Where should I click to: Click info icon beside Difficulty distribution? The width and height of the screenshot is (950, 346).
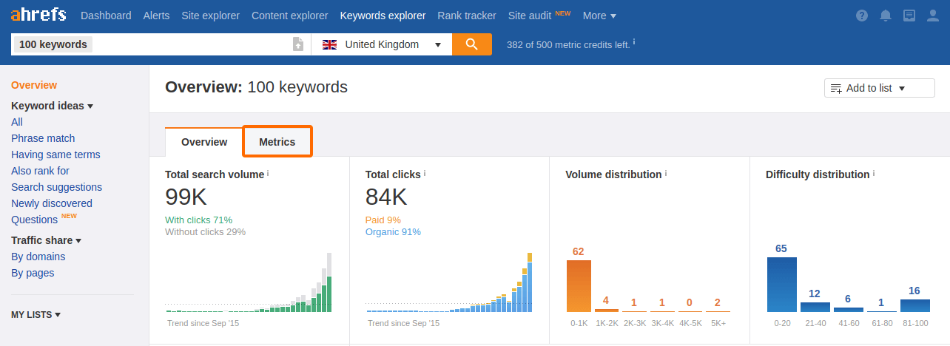874,174
